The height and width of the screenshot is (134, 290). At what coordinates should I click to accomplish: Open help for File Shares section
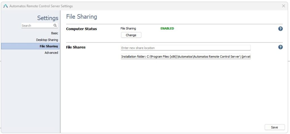click(280, 47)
